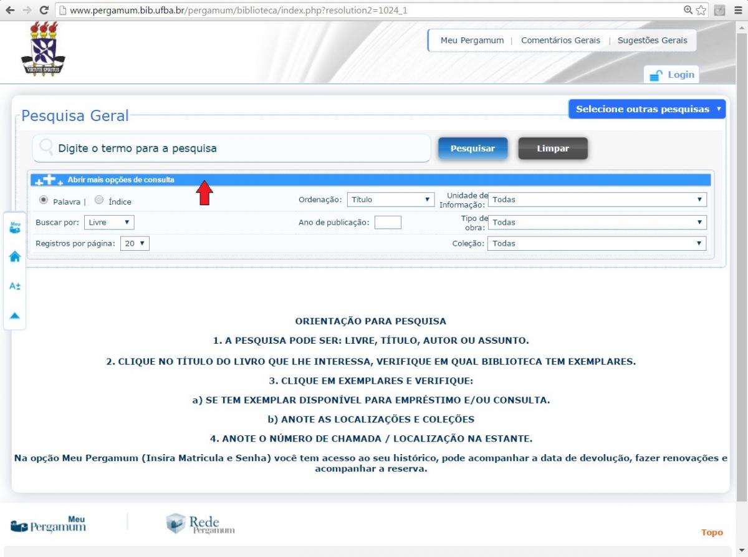Select the Índice radio button
This screenshot has width=748, height=557.
99,200
